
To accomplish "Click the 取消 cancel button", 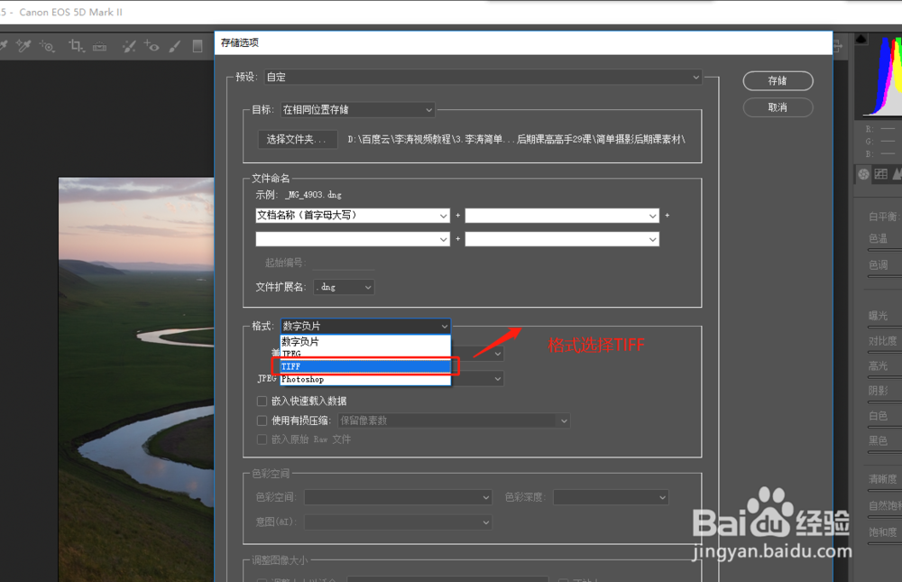I will click(778, 107).
